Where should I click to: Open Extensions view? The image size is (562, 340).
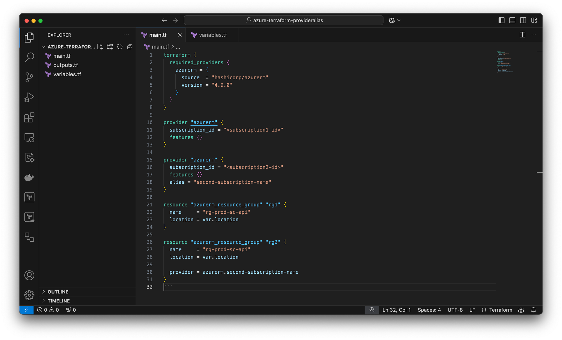(29, 118)
